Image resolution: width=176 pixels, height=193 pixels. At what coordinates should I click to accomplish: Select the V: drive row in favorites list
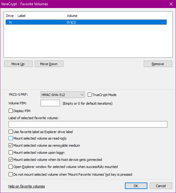pyautogui.click(x=86, y=22)
